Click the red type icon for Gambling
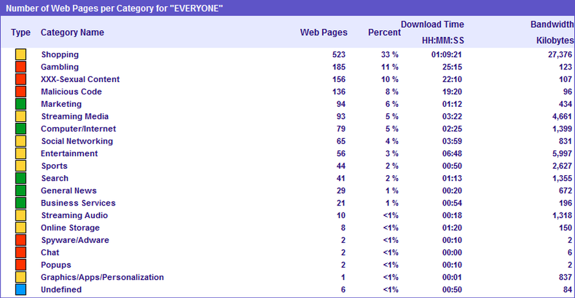 click(21, 67)
